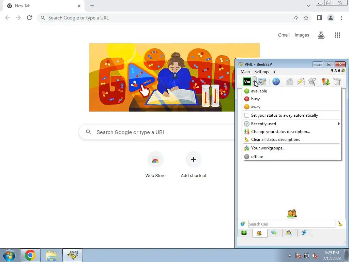Click the pencil-and-envelope write message icon

(x=301, y=82)
